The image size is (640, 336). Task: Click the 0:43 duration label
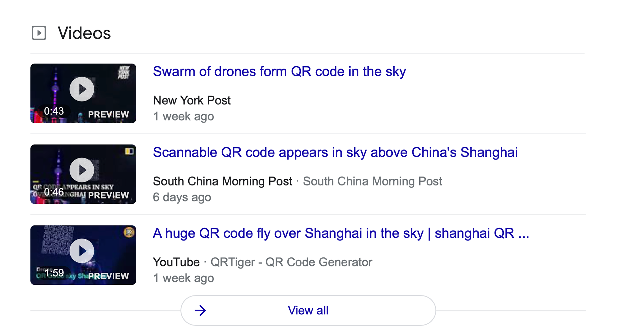(x=54, y=111)
